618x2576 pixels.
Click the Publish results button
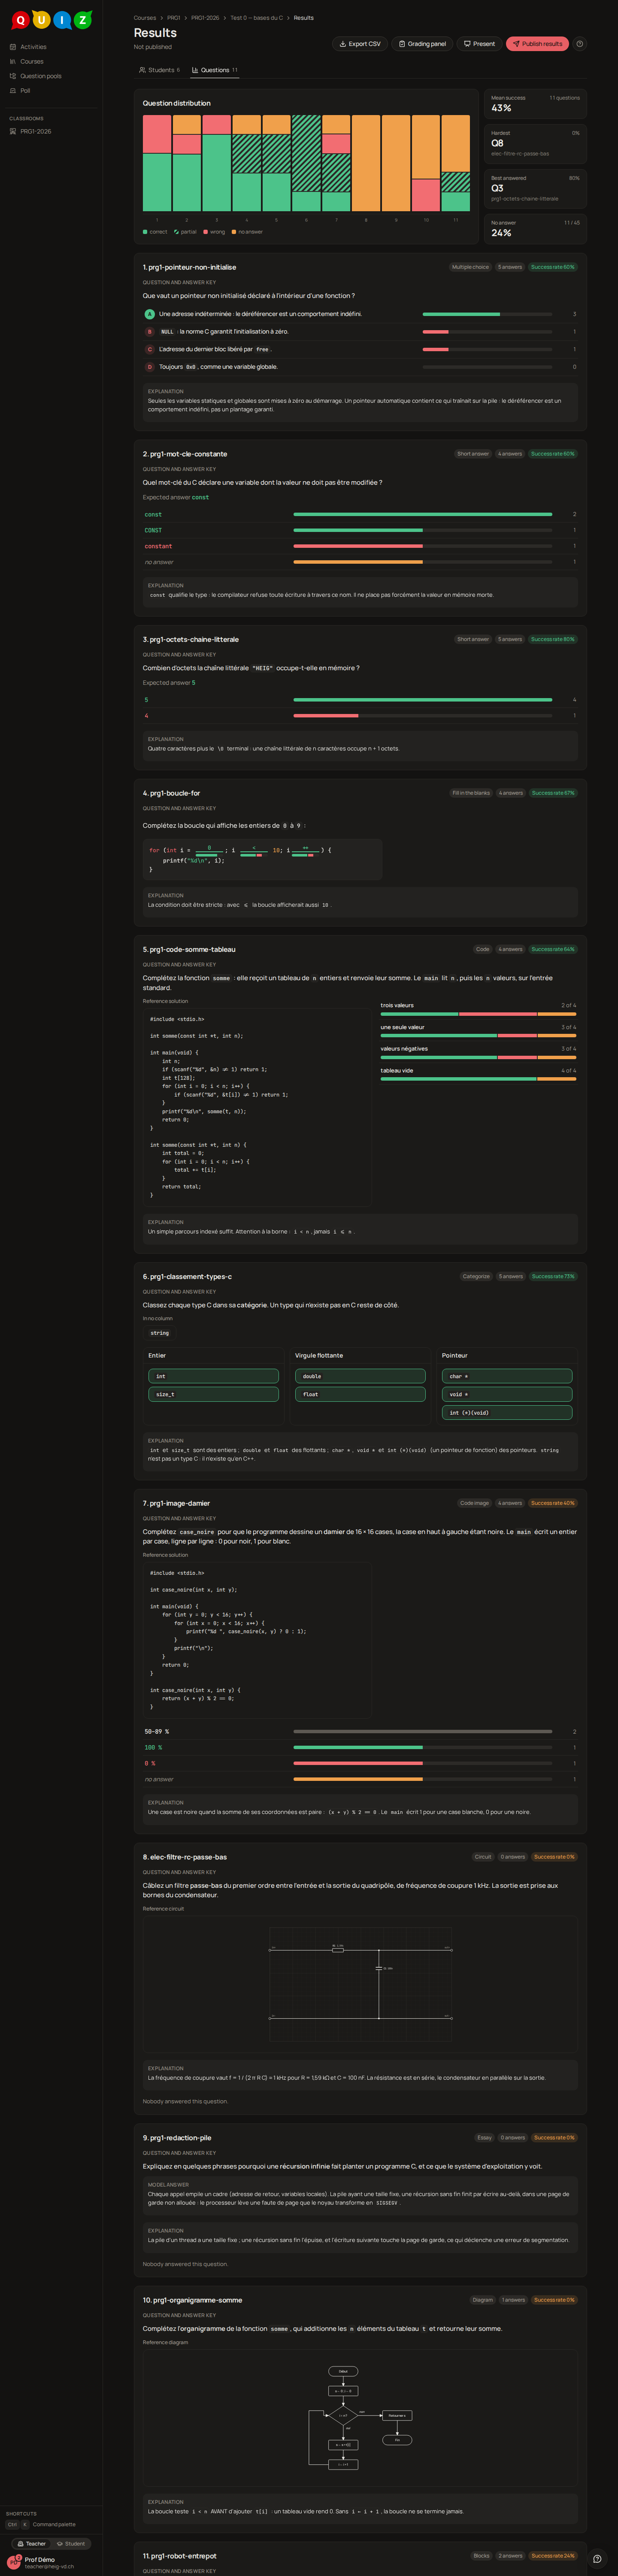click(x=537, y=44)
